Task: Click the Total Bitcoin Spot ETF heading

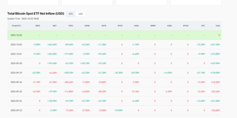Action: coord(36,14)
